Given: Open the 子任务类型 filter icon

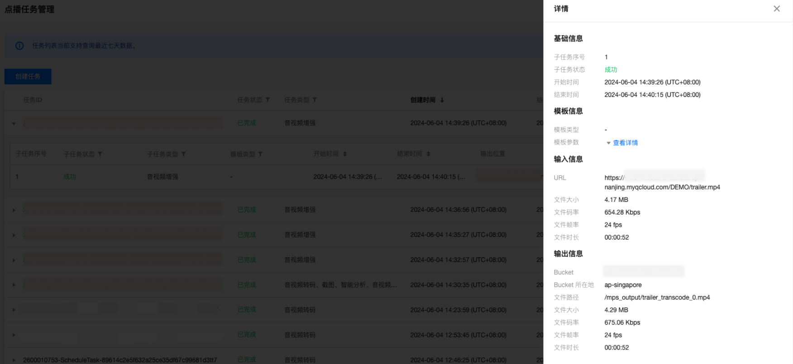Looking at the screenshot, I should [x=183, y=154].
